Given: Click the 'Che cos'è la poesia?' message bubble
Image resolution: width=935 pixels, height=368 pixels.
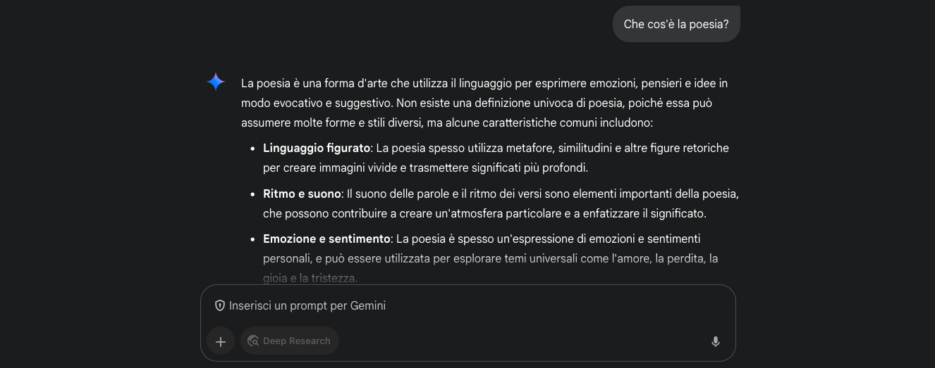Looking at the screenshot, I should [676, 24].
